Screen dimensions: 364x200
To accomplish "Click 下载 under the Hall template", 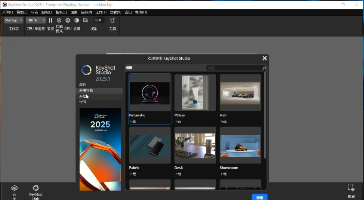I will click(x=223, y=121).
